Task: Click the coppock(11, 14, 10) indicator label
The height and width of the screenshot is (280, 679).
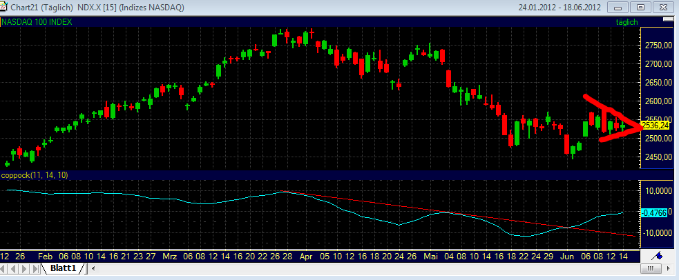Action: point(35,175)
